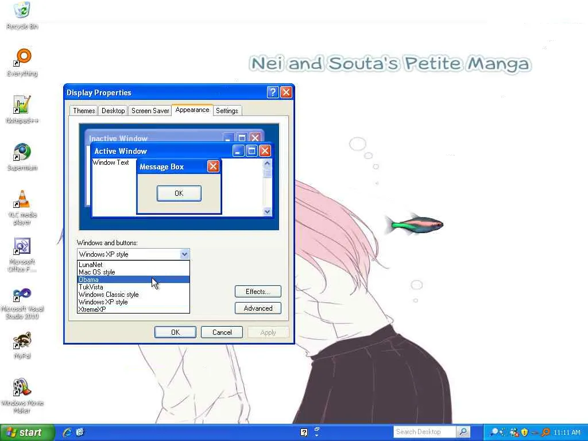The width and height of the screenshot is (588, 441).
Task: Go to the Settings tab
Action: coord(227,111)
